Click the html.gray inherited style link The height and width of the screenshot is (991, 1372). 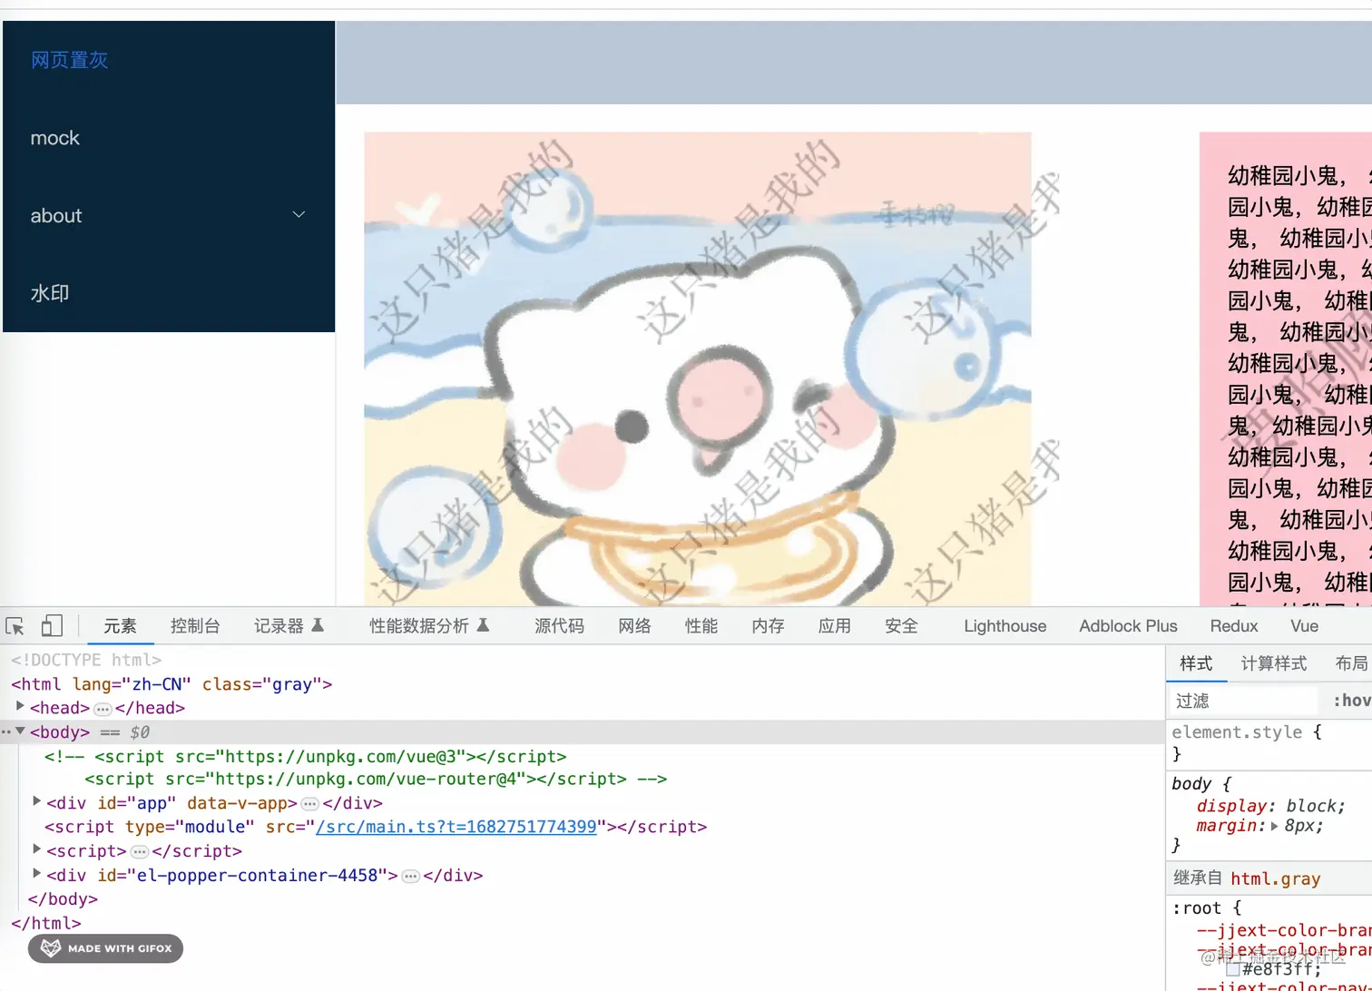(1276, 878)
